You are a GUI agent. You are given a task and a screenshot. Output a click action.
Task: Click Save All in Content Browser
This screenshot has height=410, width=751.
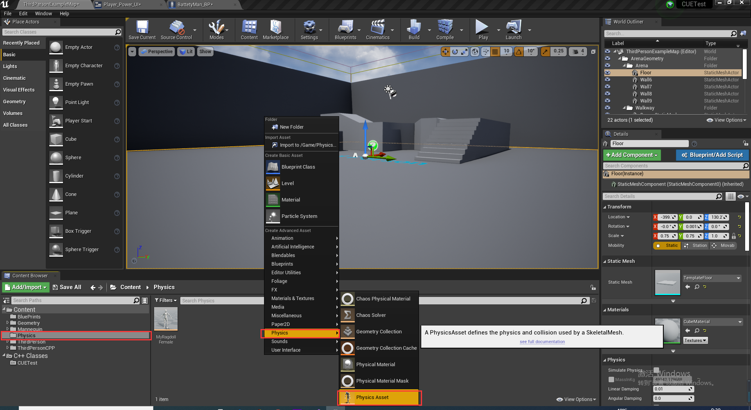point(67,287)
